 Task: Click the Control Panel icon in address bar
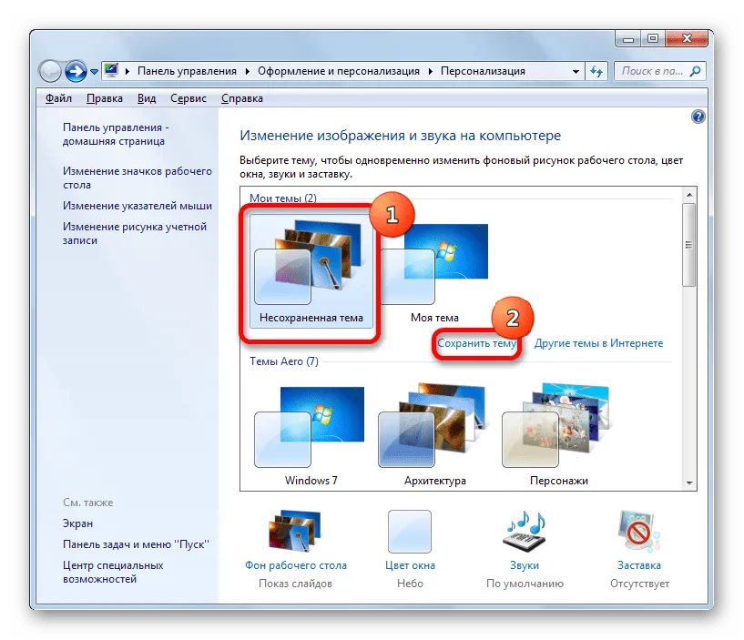[111, 71]
